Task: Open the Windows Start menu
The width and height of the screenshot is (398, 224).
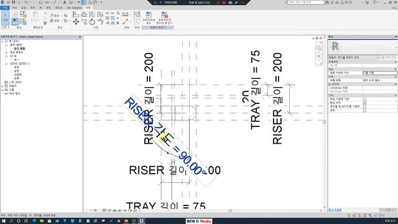Action: point(4,221)
